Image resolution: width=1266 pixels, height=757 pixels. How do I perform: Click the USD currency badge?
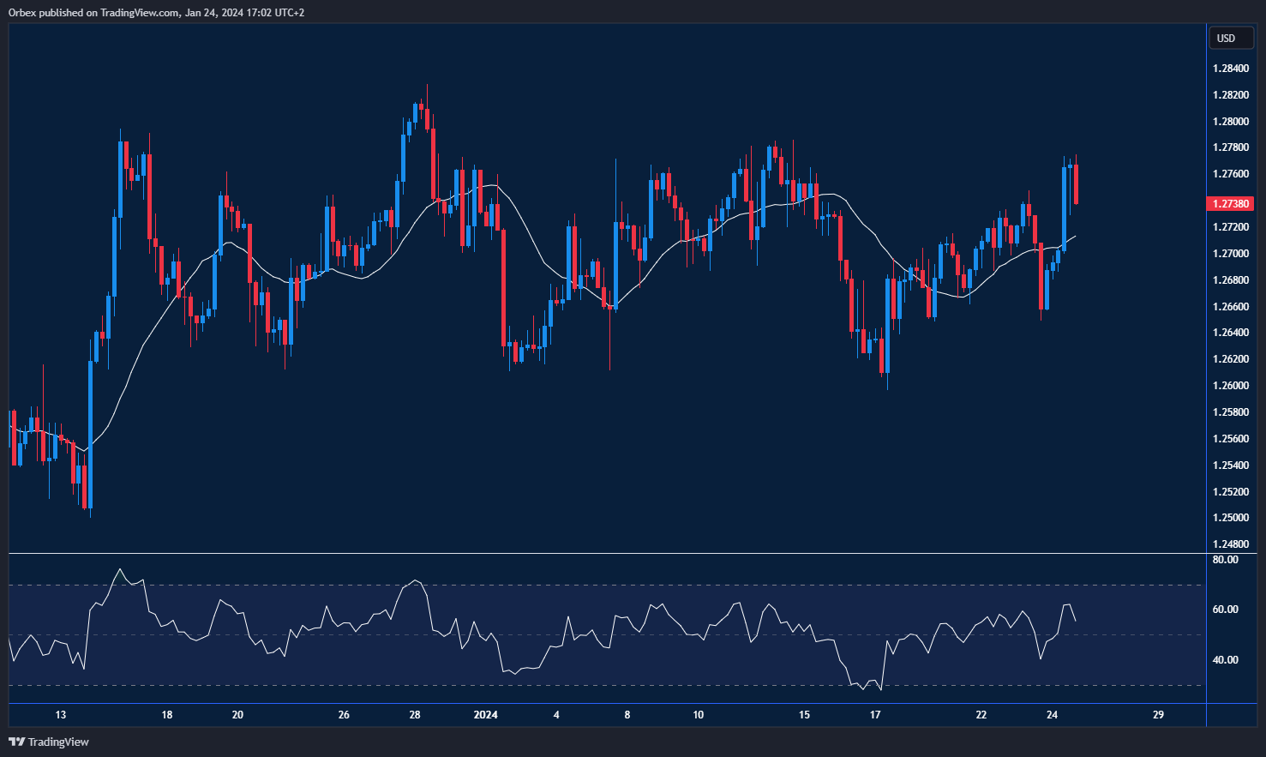point(1230,38)
